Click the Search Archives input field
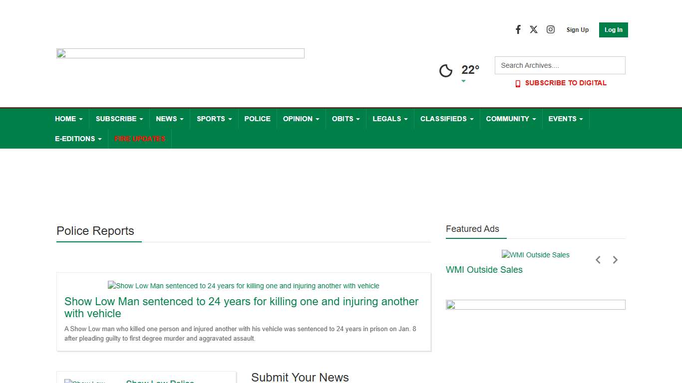Screen dimensions: 682x383 click(x=560, y=65)
